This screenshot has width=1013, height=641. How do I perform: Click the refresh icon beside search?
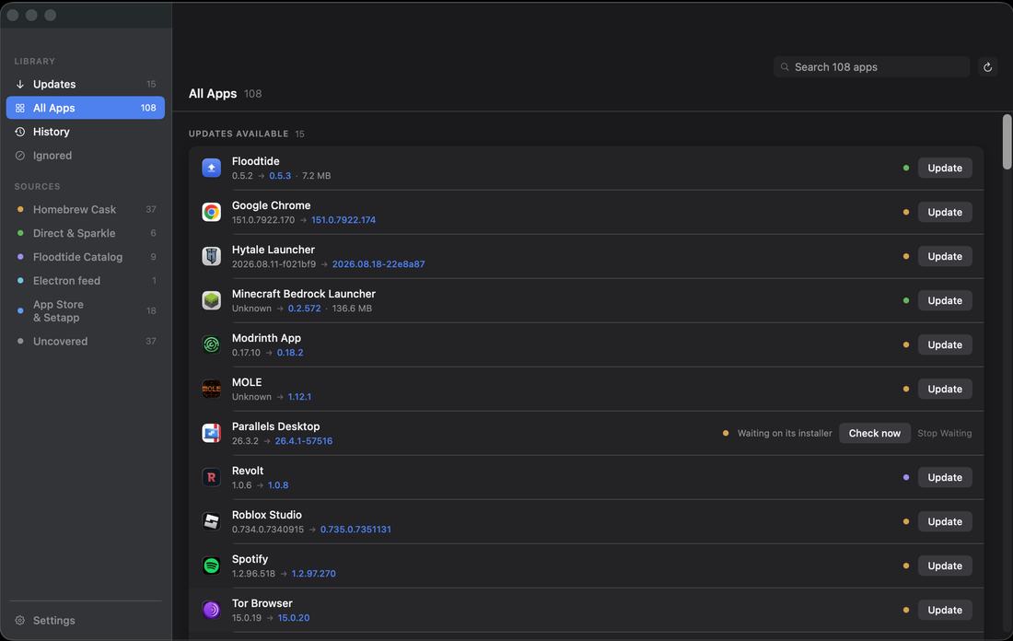pos(987,67)
